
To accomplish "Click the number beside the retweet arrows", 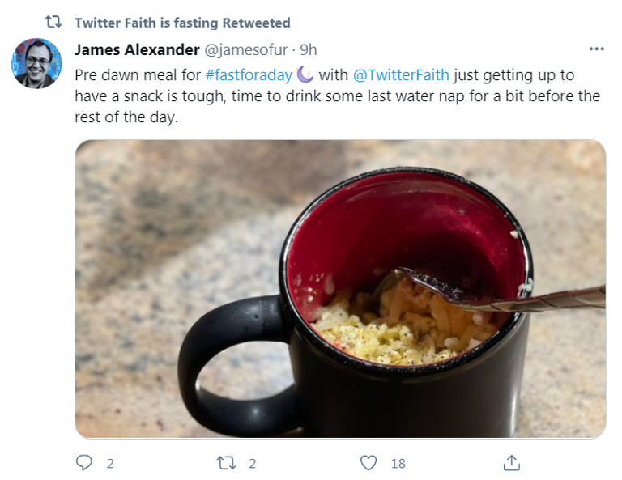I will 252,463.
